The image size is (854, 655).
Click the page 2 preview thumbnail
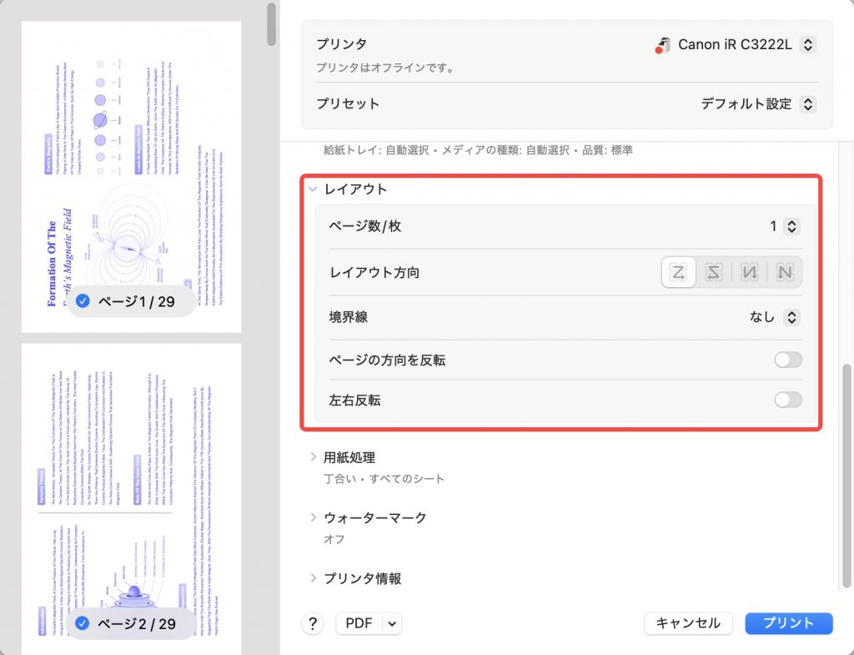click(131, 499)
